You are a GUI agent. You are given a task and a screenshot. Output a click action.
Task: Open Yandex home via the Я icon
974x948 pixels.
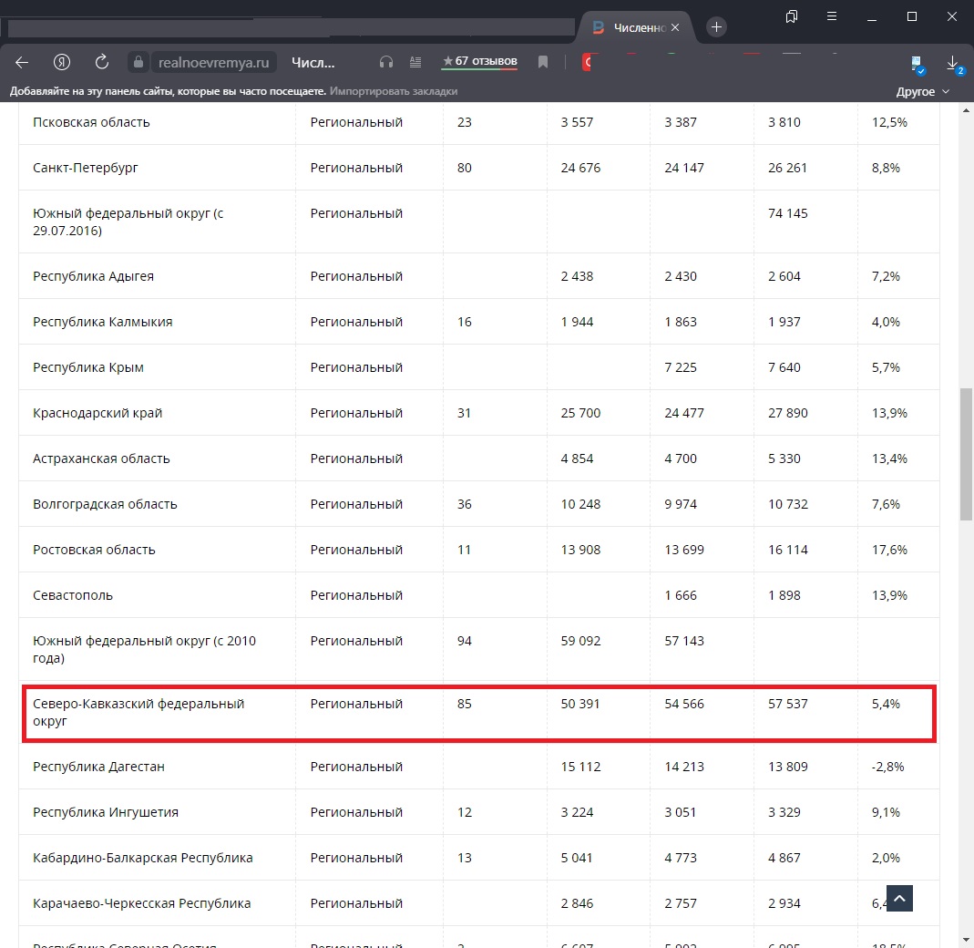[x=61, y=62]
